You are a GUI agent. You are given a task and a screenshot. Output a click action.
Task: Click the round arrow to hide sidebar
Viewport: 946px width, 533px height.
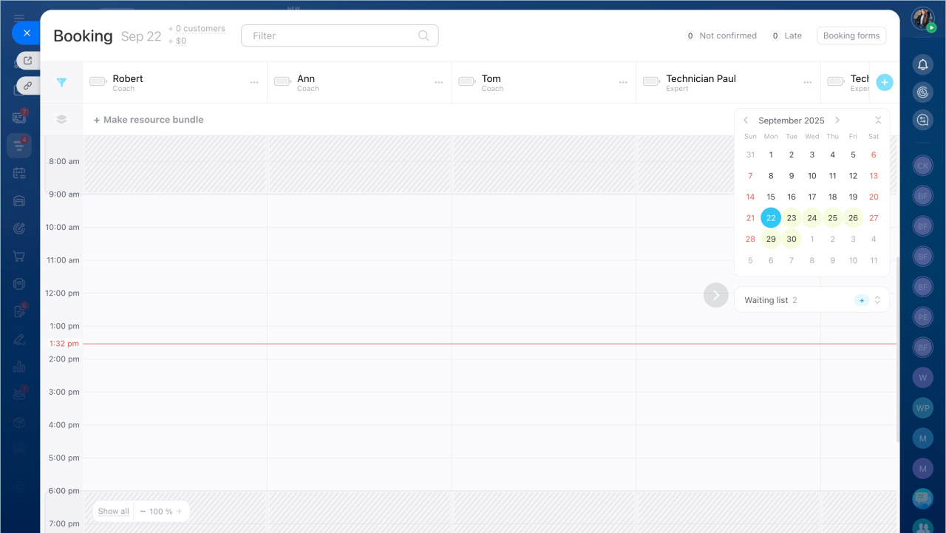click(715, 296)
